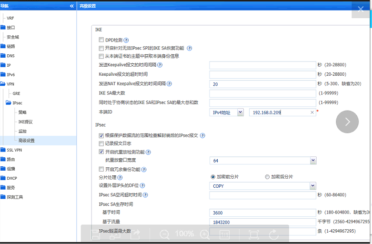This screenshot has width=372, height=244.
Task: Click the 1:1 actual size icon
Action: coord(224,235)
